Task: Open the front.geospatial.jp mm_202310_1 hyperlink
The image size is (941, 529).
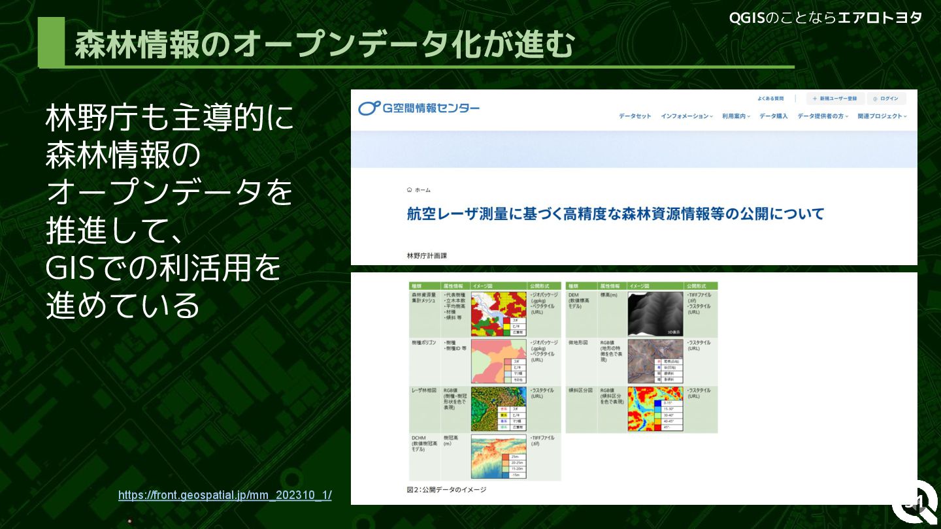Action: click(x=225, y=495)
